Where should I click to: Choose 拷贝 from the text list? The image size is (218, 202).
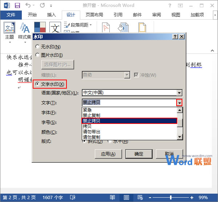(129, 126)
